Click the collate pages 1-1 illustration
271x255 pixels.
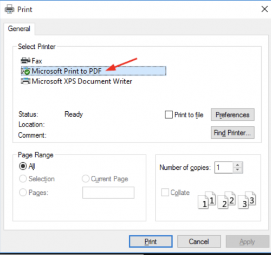coord(207,200)
